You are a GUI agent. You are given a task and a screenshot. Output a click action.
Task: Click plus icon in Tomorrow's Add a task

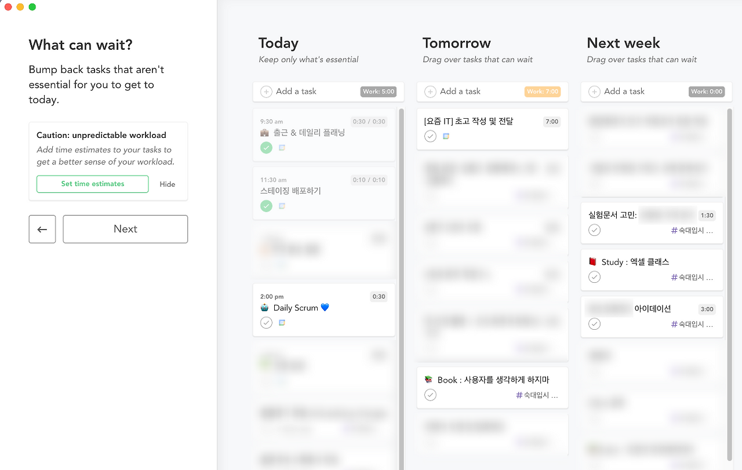point(431,92)
